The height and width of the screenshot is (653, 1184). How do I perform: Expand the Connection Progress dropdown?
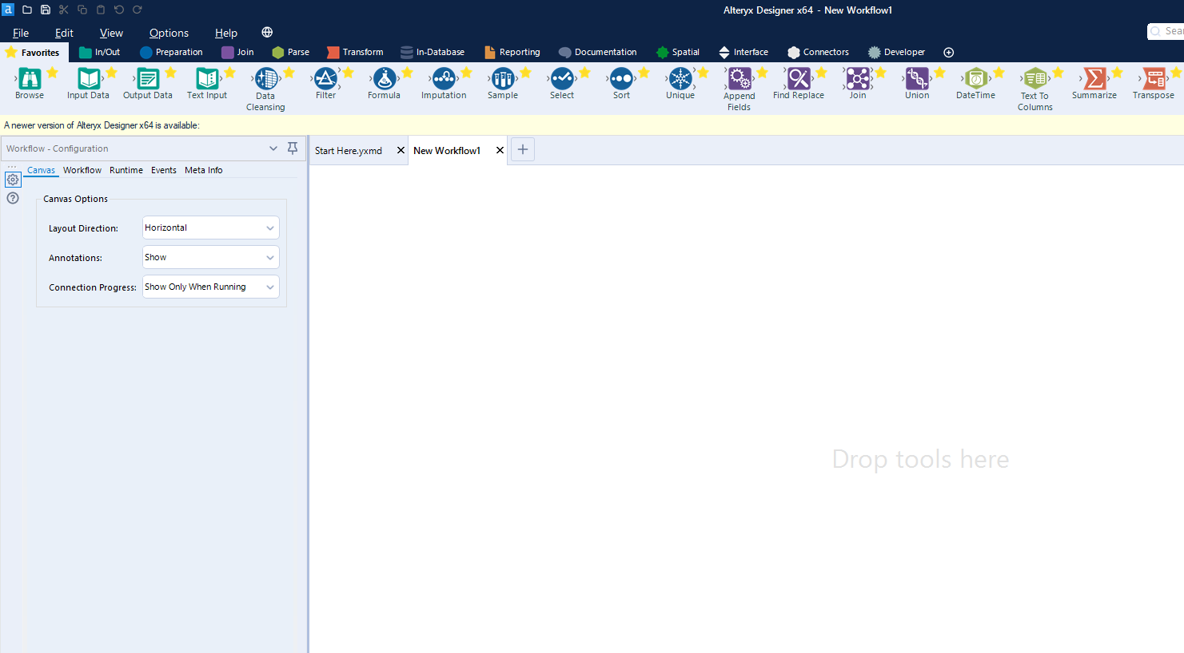pyautogui.click(x=270, y=287)
